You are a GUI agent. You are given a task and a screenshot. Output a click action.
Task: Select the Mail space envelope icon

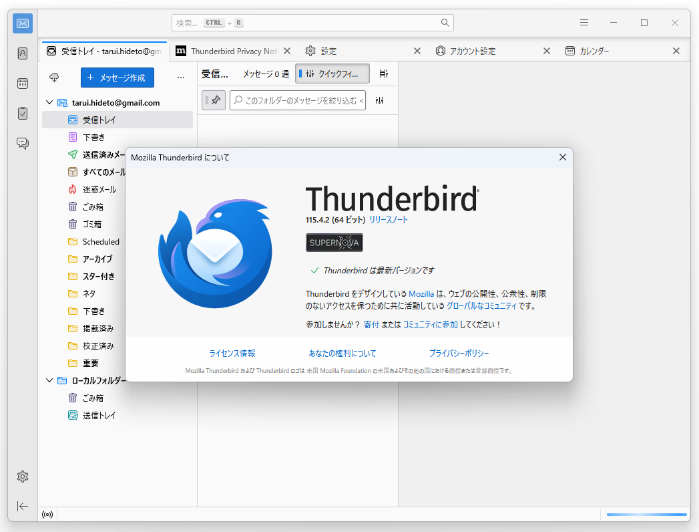[x=22, y=23]
